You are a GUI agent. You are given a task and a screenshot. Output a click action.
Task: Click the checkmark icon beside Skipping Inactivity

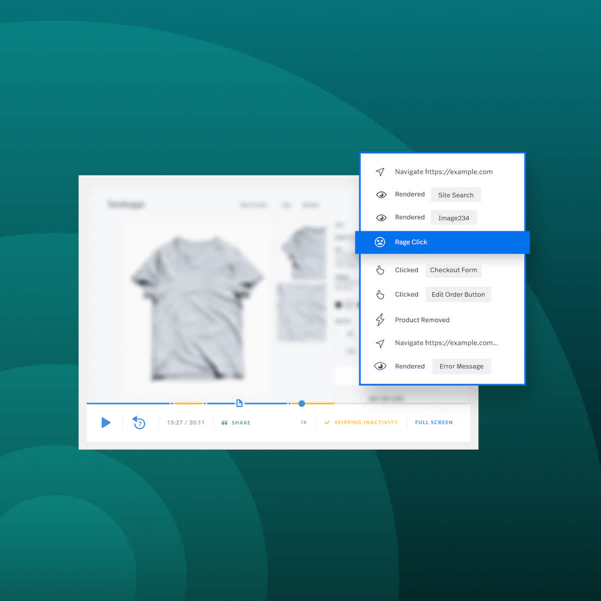click(327, 422)
